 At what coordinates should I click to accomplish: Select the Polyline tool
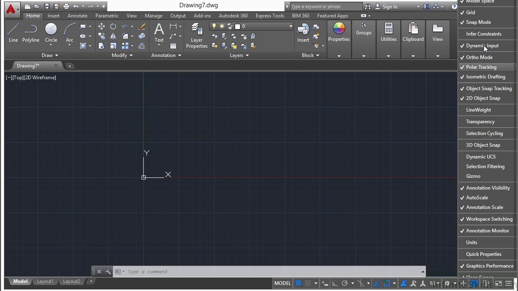pyautogui.click(x=31, y=32)
